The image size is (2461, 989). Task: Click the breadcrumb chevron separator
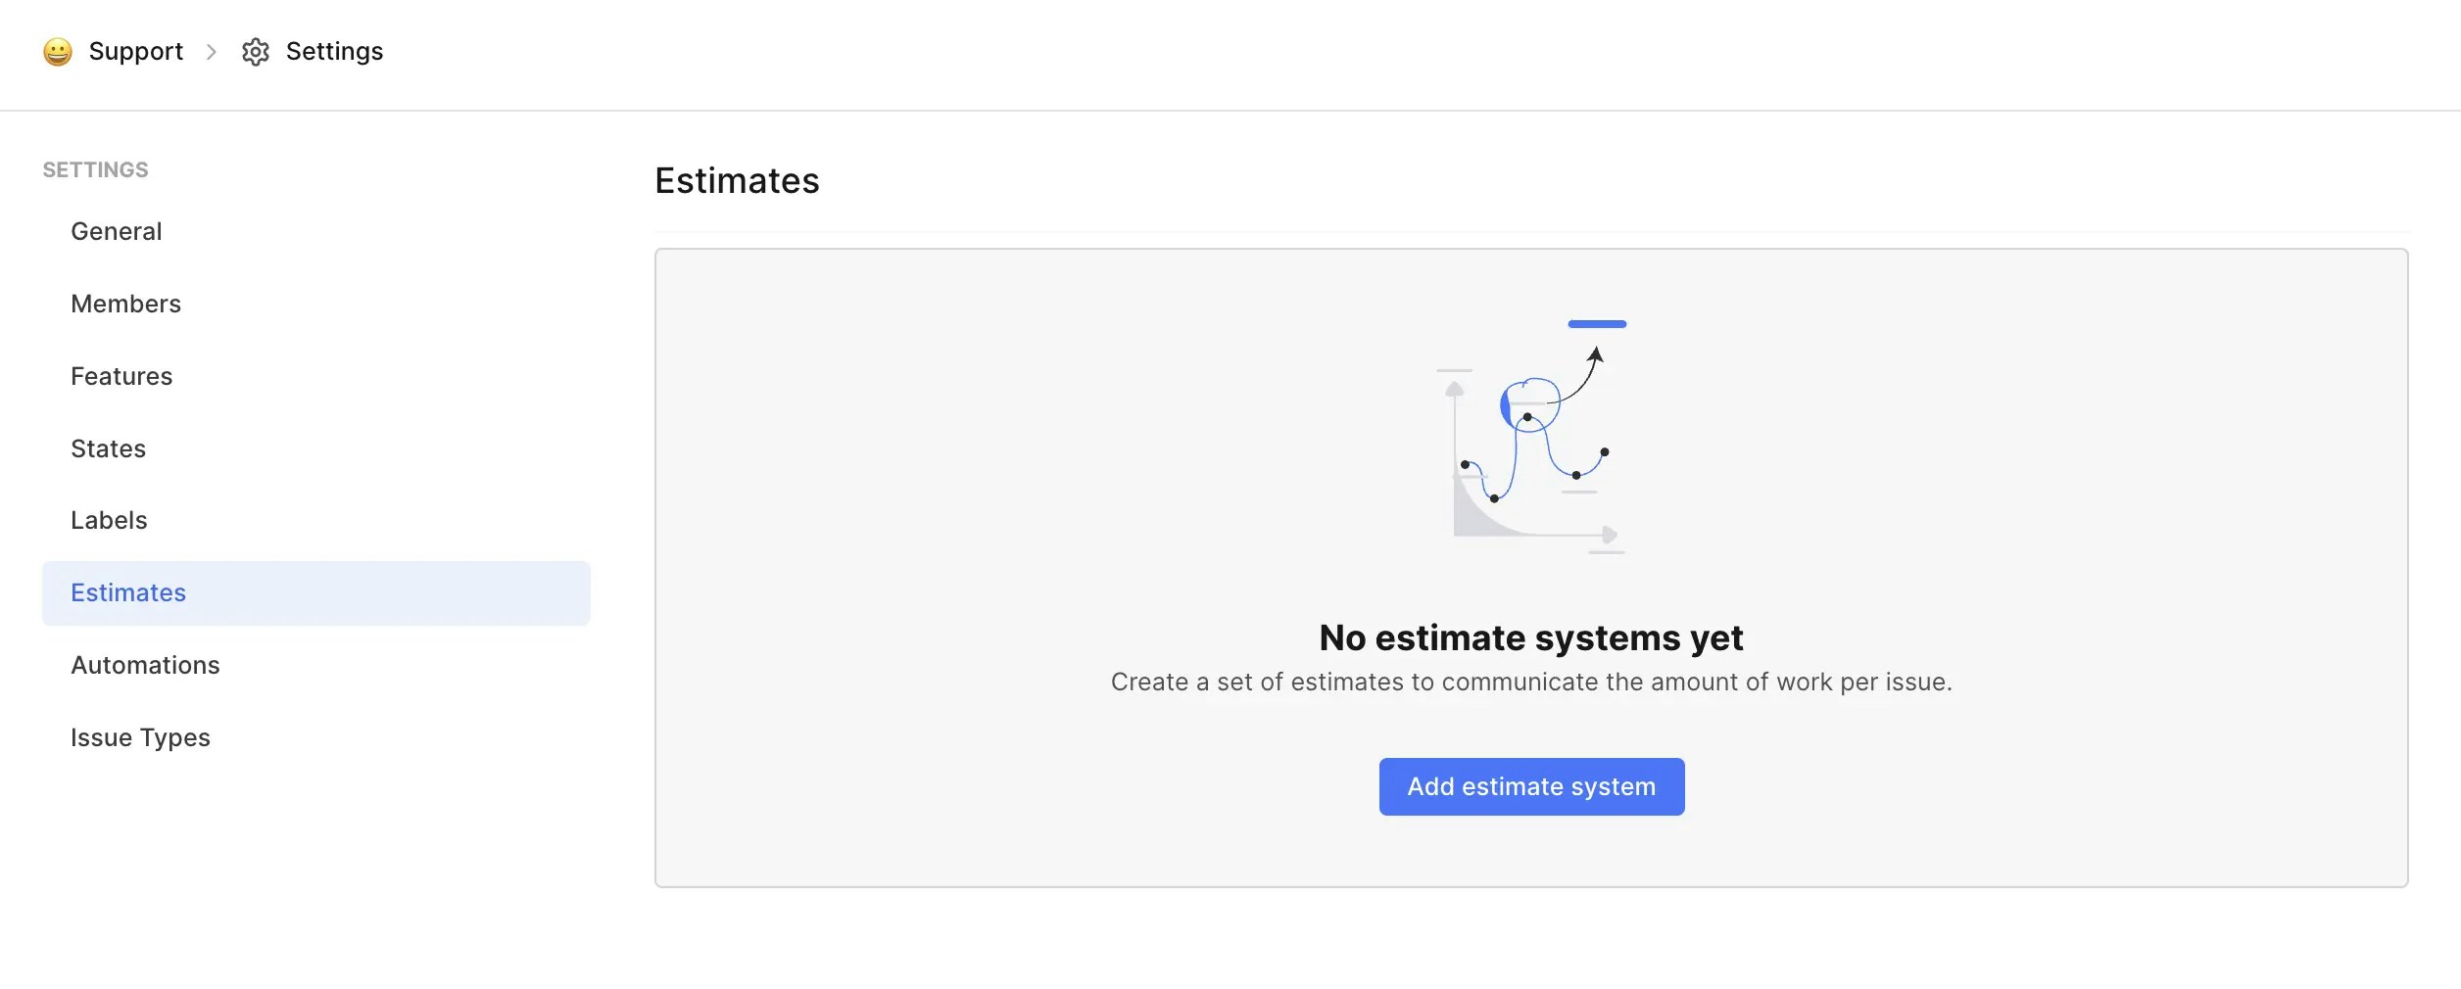211,52
